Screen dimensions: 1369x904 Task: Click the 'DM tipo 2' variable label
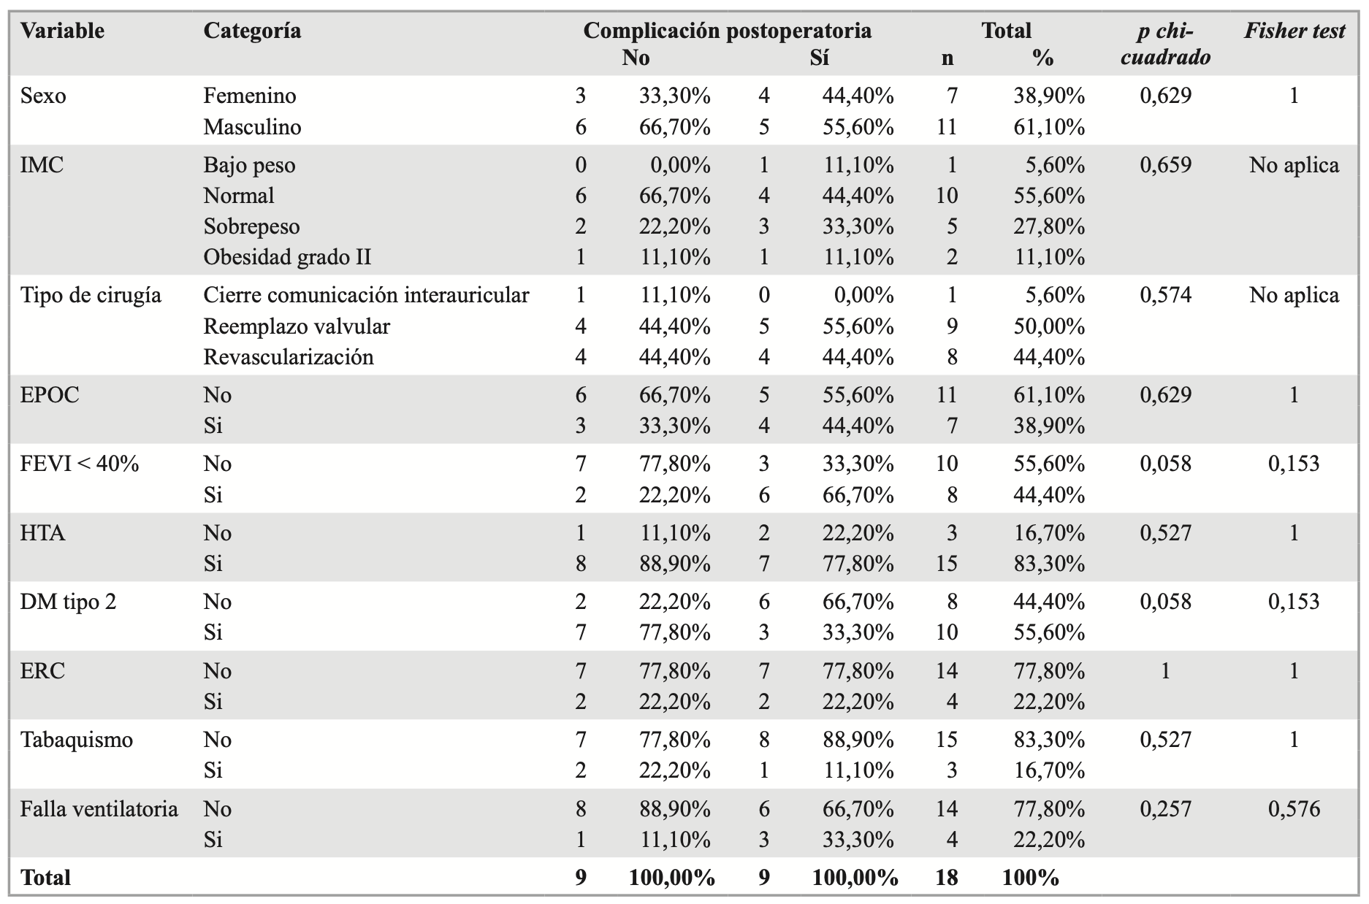(68, 602)
